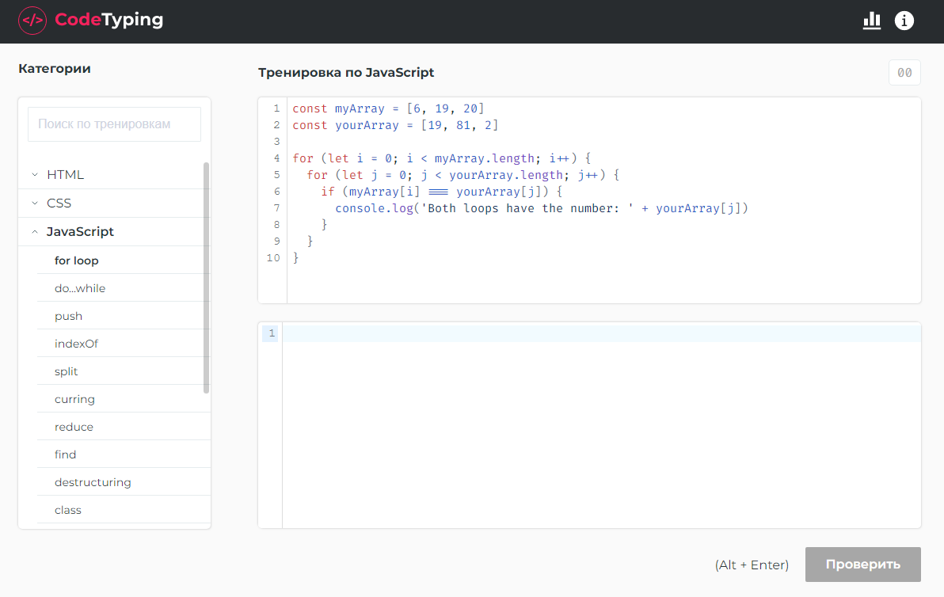The width and height of the screenshot is (944, 597).
Task: Collapse the JavaScript category
Action: point(79,231)
